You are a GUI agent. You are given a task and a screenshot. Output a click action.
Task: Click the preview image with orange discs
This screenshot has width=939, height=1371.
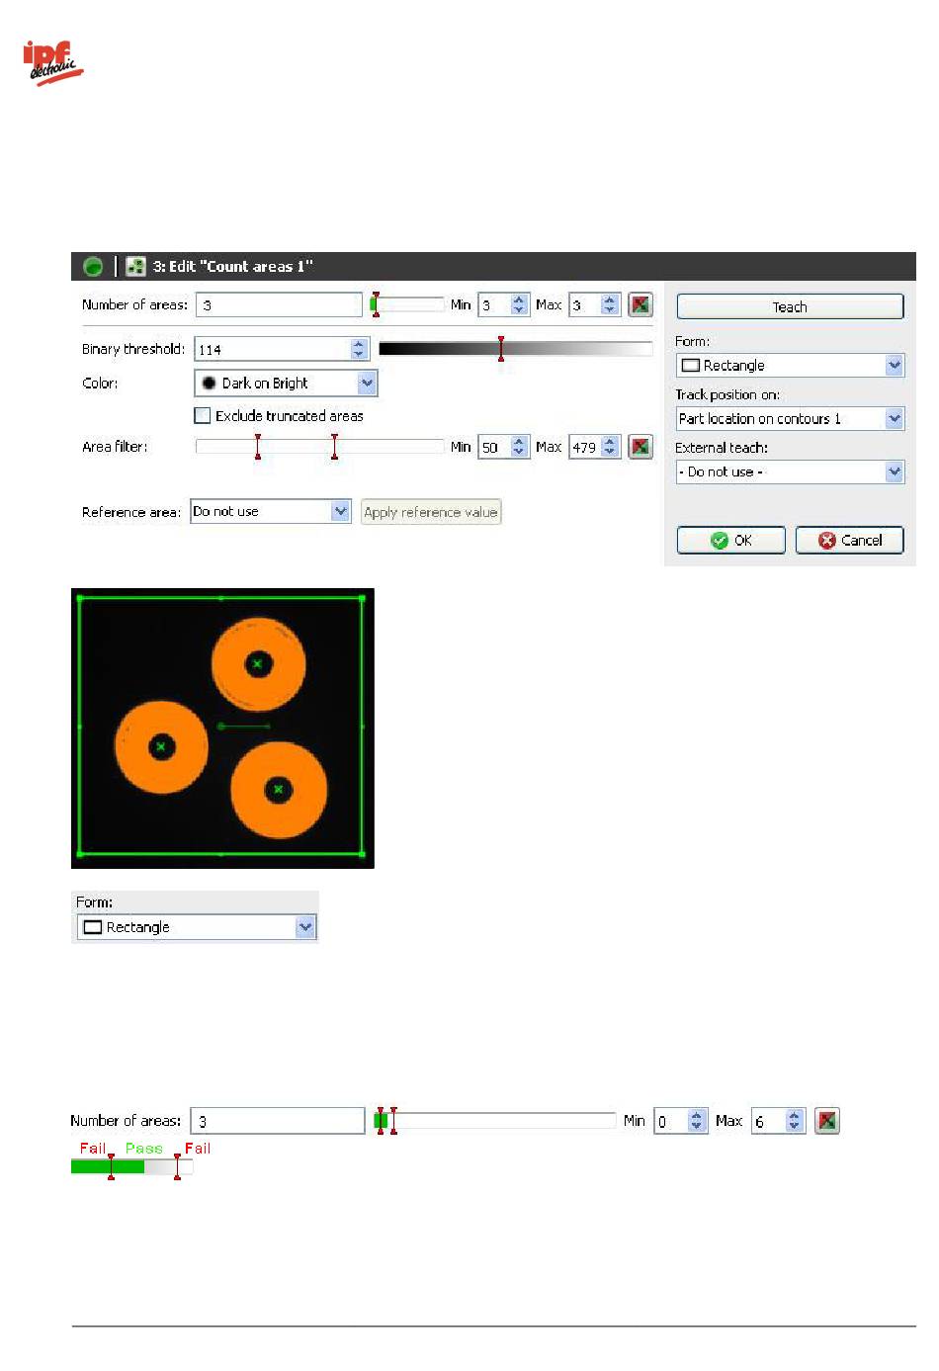click(222, 728)
